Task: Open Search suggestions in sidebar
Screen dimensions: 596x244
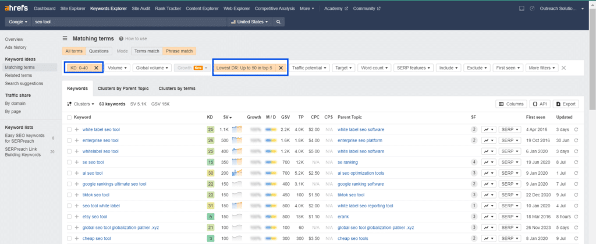Action: [24, 83]
